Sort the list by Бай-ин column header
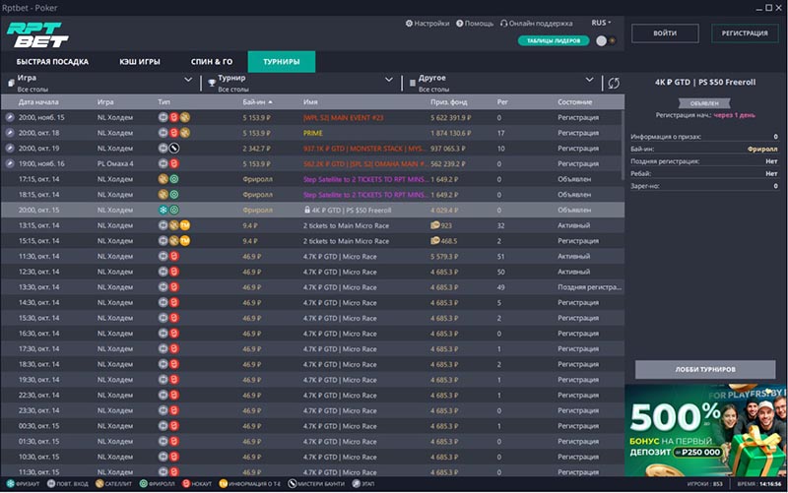 [x=258, y=102]
